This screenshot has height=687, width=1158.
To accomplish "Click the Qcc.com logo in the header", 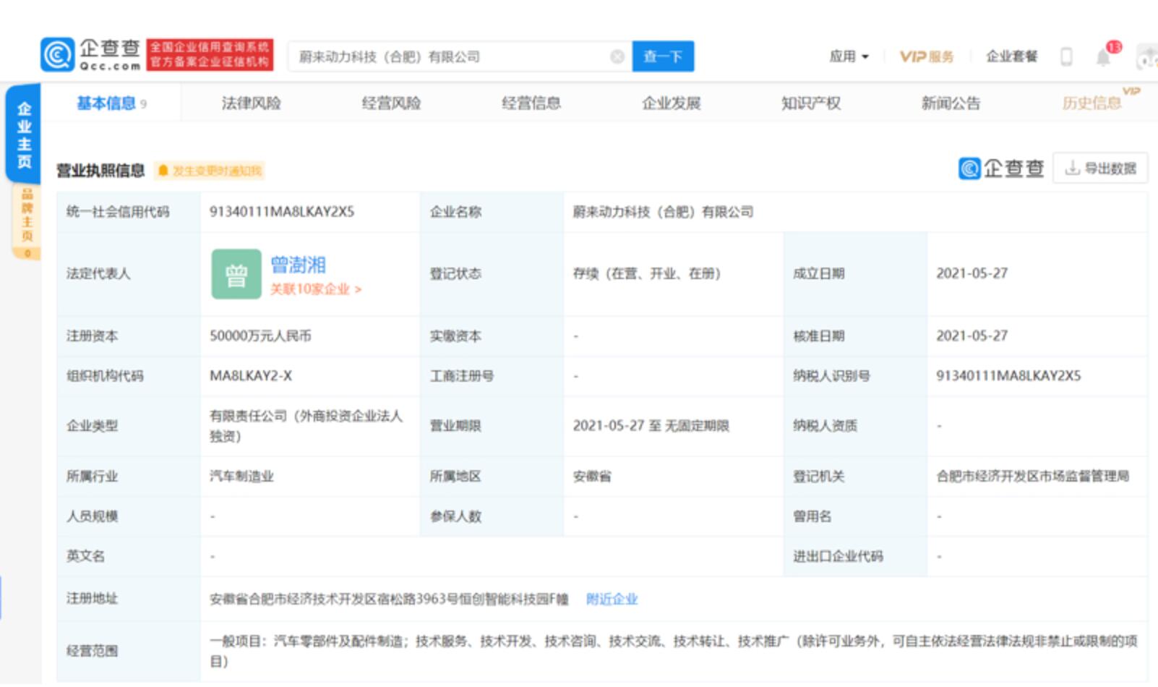I will click(x=91, y=55).
